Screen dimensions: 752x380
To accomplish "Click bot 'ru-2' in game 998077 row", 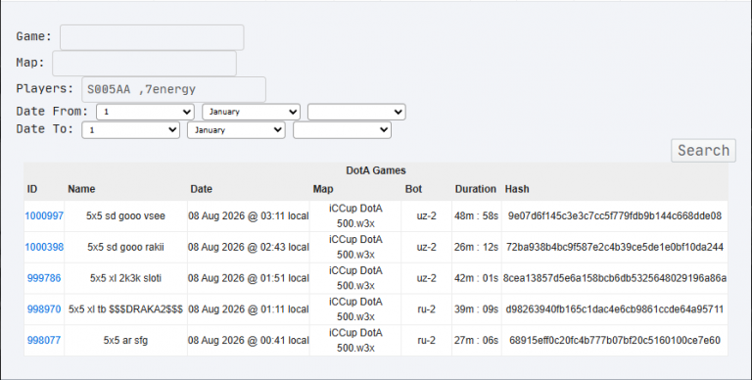I will click(x=426, y=340).
